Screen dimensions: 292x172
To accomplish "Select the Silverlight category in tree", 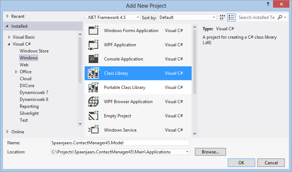I will point(29,113).
